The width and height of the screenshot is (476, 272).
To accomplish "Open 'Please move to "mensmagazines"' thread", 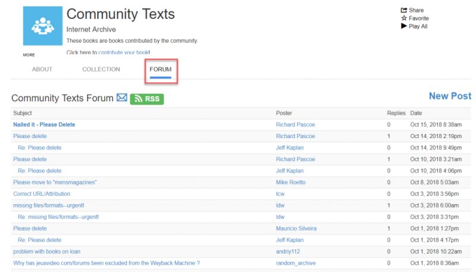I will 55,182.
